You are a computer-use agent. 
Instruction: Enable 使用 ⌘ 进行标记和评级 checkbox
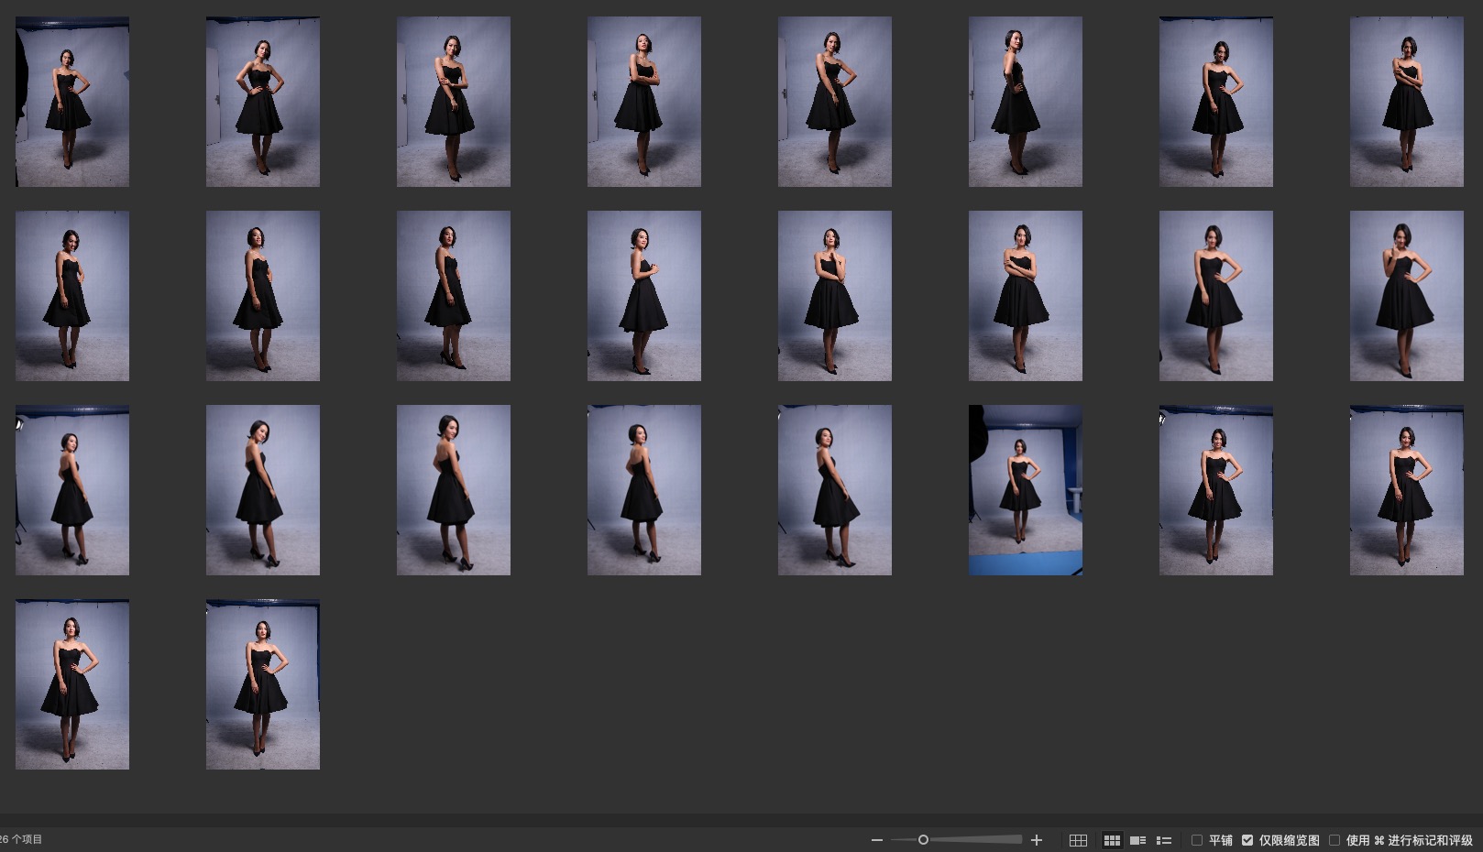tap(1335, 840)
